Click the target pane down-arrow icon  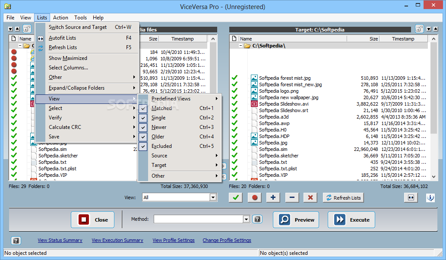click(x=429, y=29)
